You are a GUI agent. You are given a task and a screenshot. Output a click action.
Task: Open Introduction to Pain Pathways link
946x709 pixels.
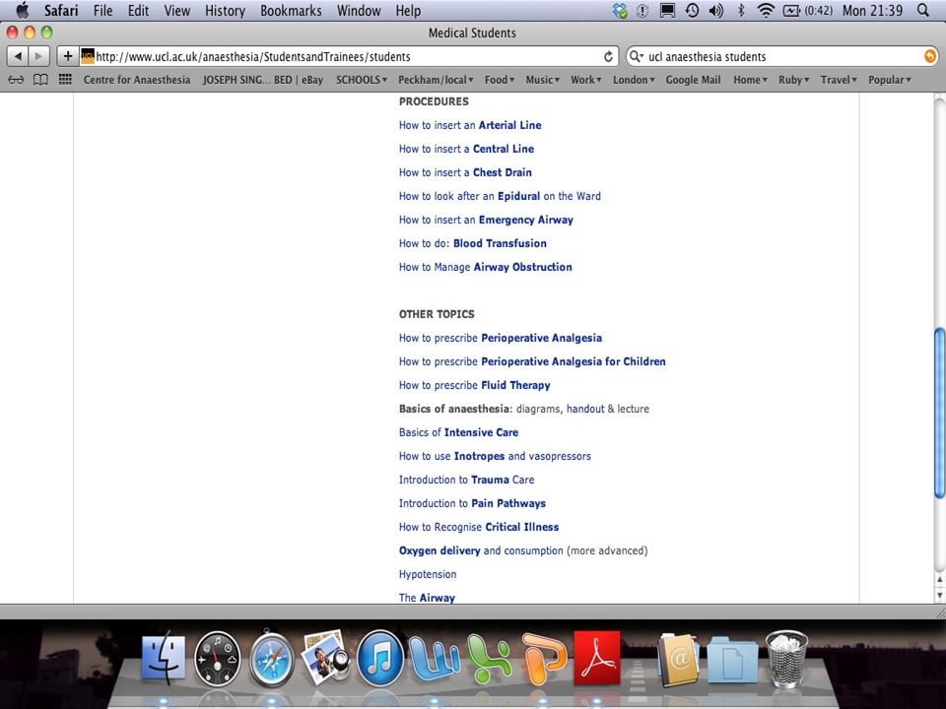tap(472, 503)
